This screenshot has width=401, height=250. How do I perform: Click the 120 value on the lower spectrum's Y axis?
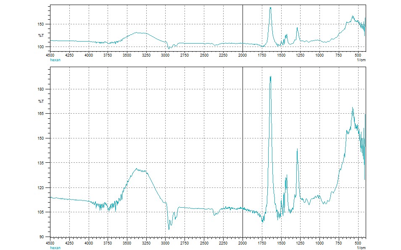(41, 187)
